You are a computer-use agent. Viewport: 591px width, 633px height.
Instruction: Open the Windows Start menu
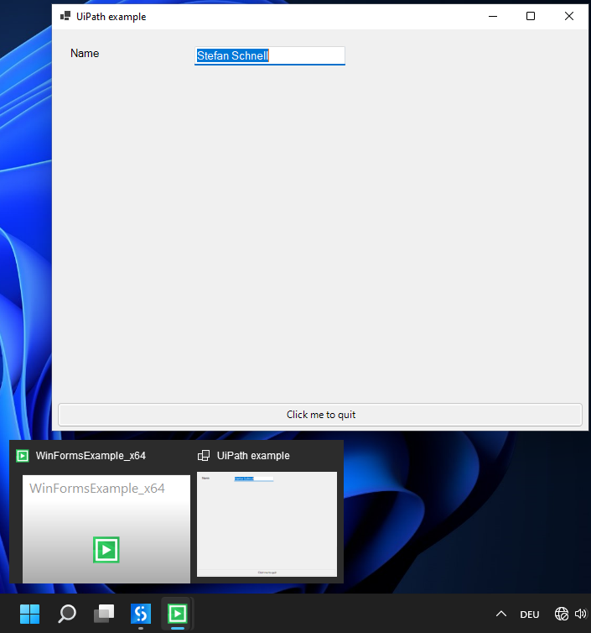(30, 614)
